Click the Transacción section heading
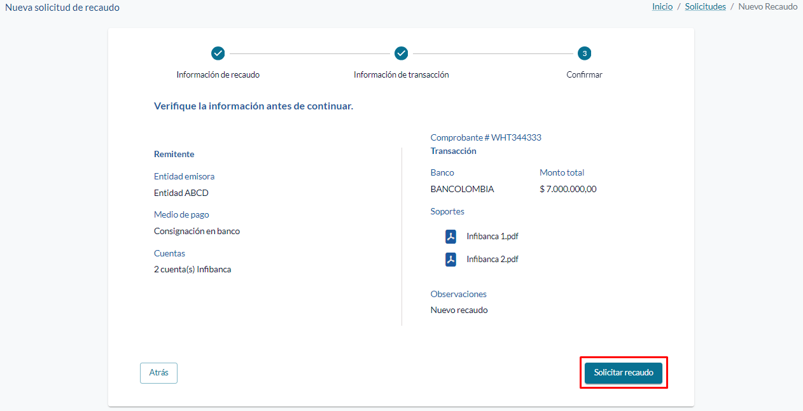Viewport: 803px width, 411px height. pos(454,151)
